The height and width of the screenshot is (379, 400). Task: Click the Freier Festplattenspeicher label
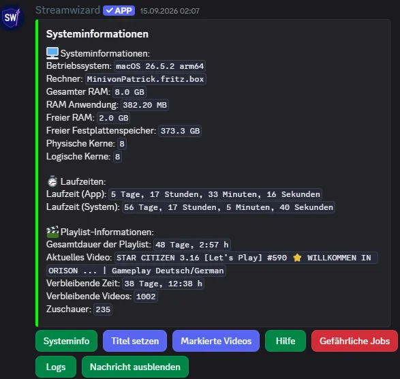point(101,130)
